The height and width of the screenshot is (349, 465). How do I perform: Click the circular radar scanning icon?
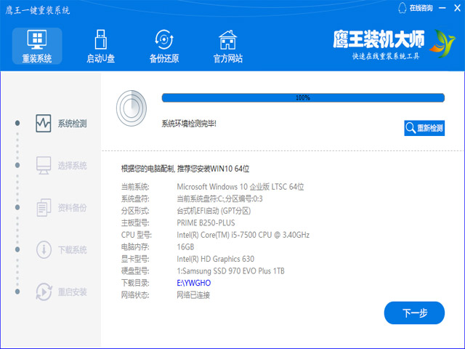click(x=131, y=108)
